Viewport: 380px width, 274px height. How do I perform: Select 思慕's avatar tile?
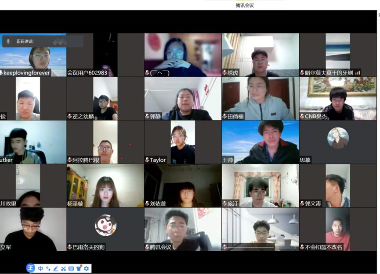pyautogui.click(x=338, y=138)
